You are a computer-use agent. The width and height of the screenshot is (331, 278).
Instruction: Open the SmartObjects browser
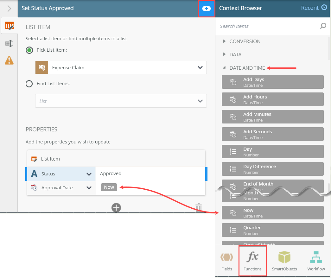click(x=284, y=260)
